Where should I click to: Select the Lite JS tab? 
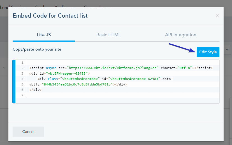pos(44,35)
